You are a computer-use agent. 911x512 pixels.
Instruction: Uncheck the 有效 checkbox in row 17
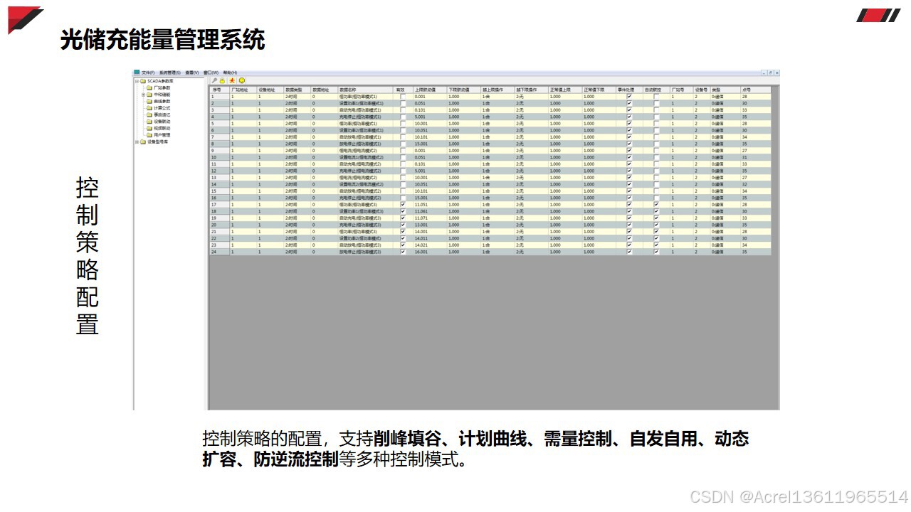(403, 205)
